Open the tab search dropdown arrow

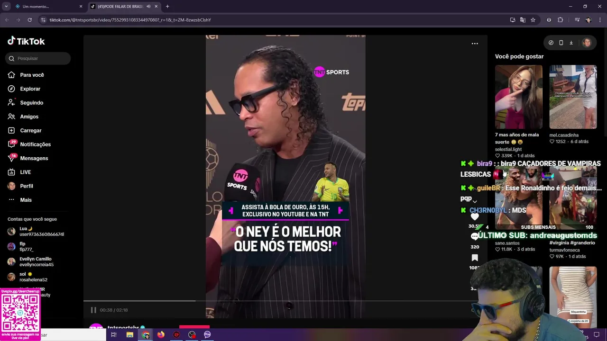(x=6, y=7)
